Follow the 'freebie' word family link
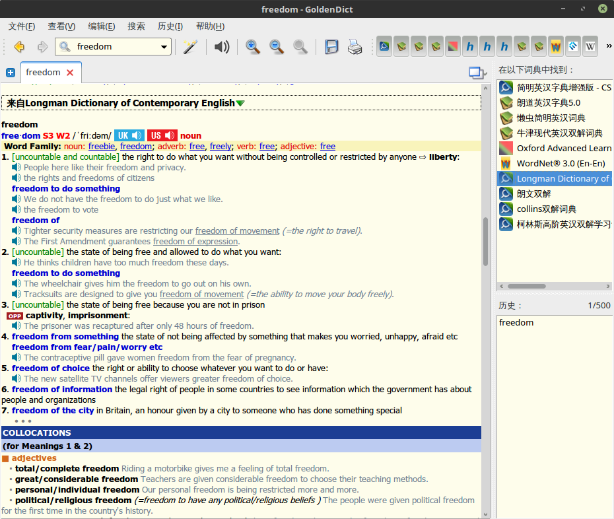Image resolution: width=614 pixels, height=519 pixels. [102, 147]
